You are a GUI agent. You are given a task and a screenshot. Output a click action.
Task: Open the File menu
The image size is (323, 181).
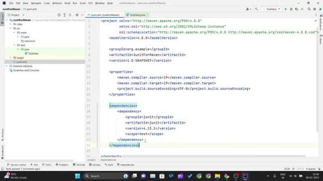click(11, 3)
